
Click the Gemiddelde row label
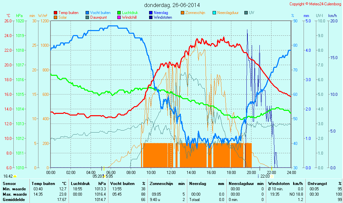tap(13, 200)
